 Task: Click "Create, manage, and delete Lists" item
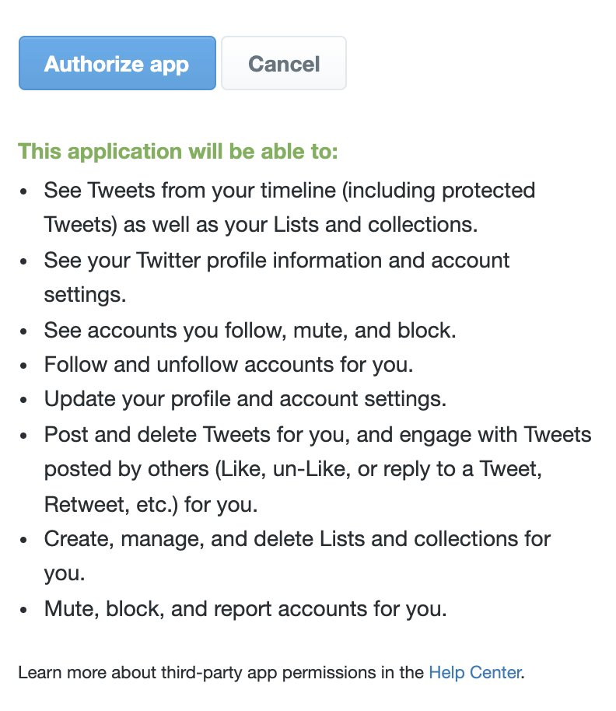click(x=297, y=539)
